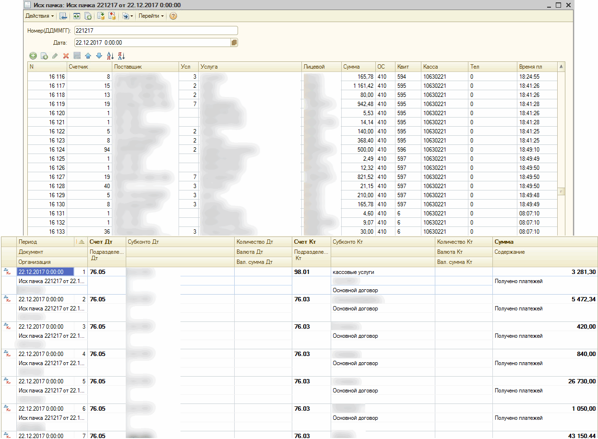Click the help question mark icon
598x439 pixels.
click(x=173, y=16)
